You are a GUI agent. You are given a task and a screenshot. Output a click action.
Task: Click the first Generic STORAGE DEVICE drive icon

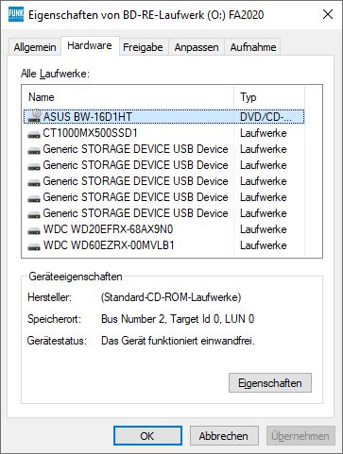pos(34,150)
